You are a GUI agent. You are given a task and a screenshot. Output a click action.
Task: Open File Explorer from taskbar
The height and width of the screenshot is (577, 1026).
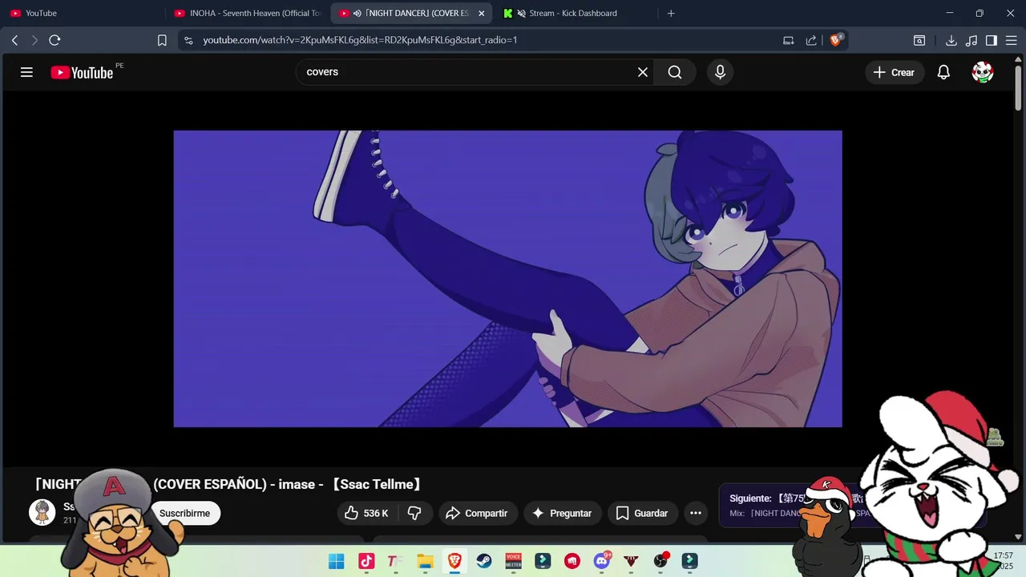tap(425, 561)
